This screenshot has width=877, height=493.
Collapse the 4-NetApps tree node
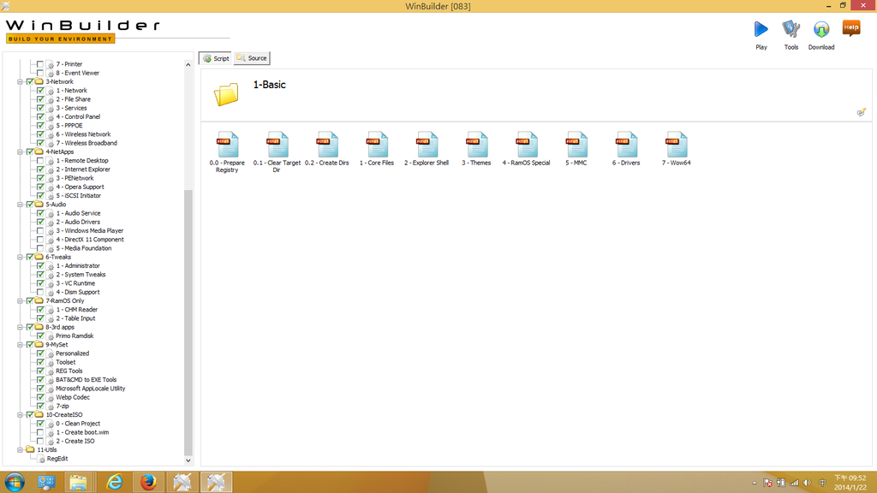21,151
